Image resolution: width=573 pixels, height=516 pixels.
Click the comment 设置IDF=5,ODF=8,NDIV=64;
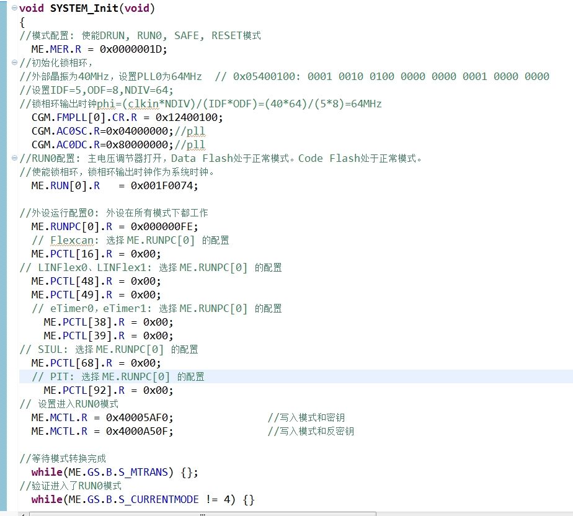coord(97,90)
